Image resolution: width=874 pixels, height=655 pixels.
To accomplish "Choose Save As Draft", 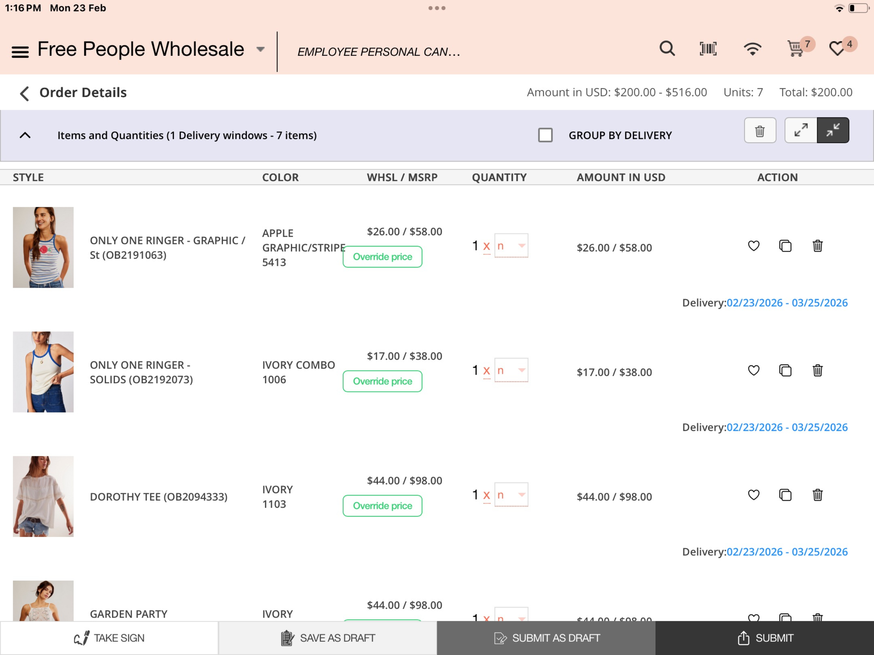I will click(327, 638).
